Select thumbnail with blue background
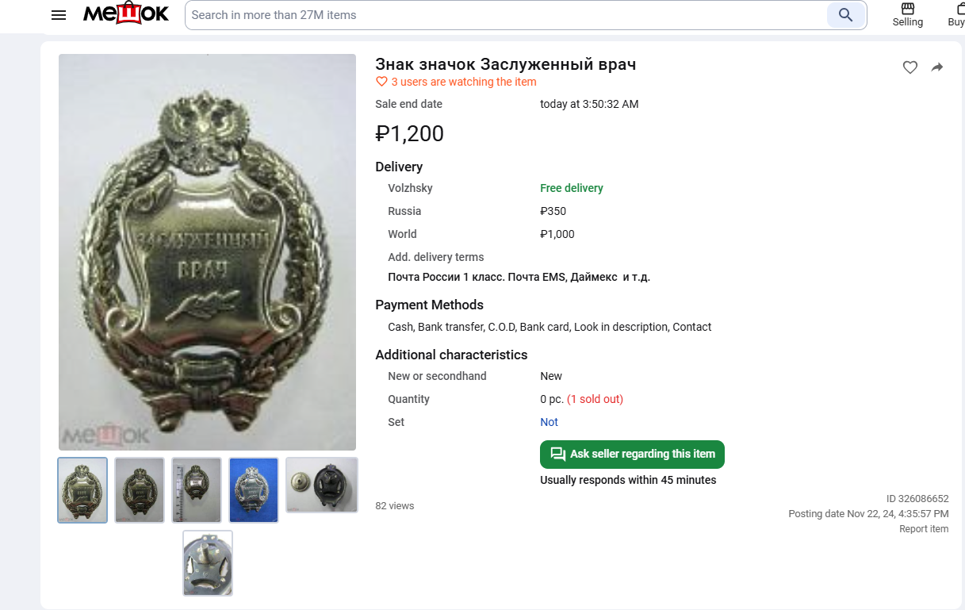965x610 pixels. click(x=254, y=490)
